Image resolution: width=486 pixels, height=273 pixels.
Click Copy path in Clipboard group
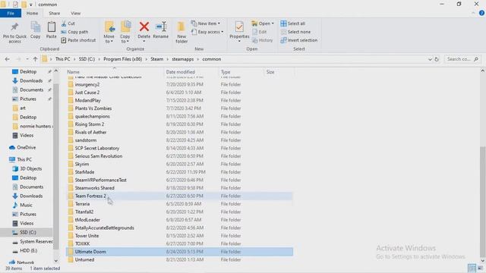pyautogui.click(x=74, y=32)
